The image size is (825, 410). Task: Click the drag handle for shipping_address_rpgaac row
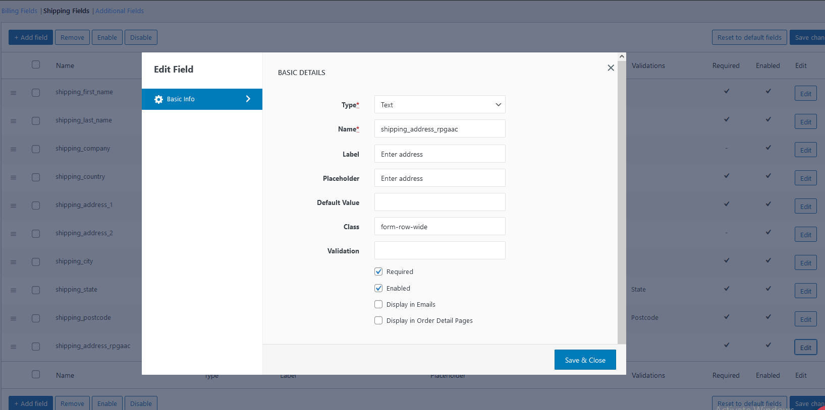click(x=14, y=347)
